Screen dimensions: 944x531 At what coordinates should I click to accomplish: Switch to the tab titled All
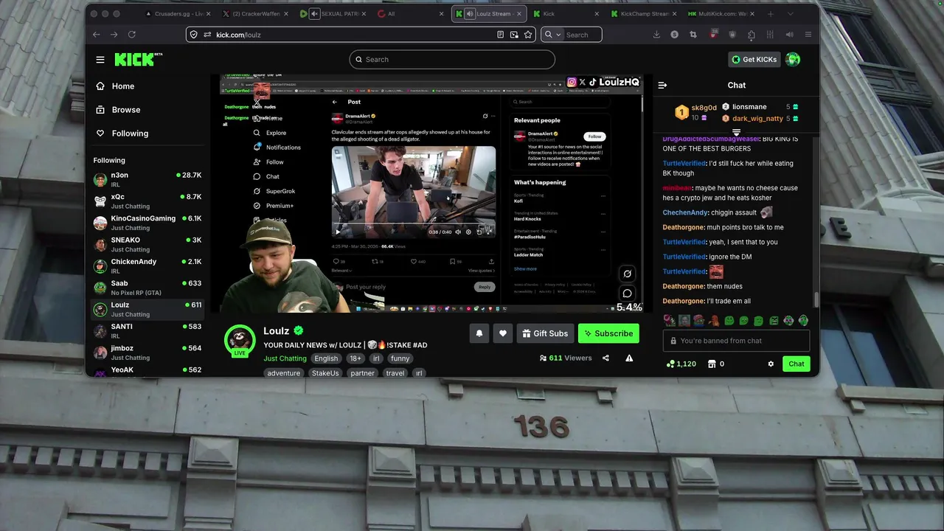click(x=410, y=14)
